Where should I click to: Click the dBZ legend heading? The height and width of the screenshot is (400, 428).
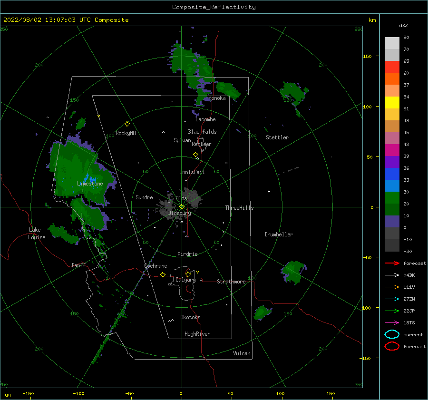403,25
